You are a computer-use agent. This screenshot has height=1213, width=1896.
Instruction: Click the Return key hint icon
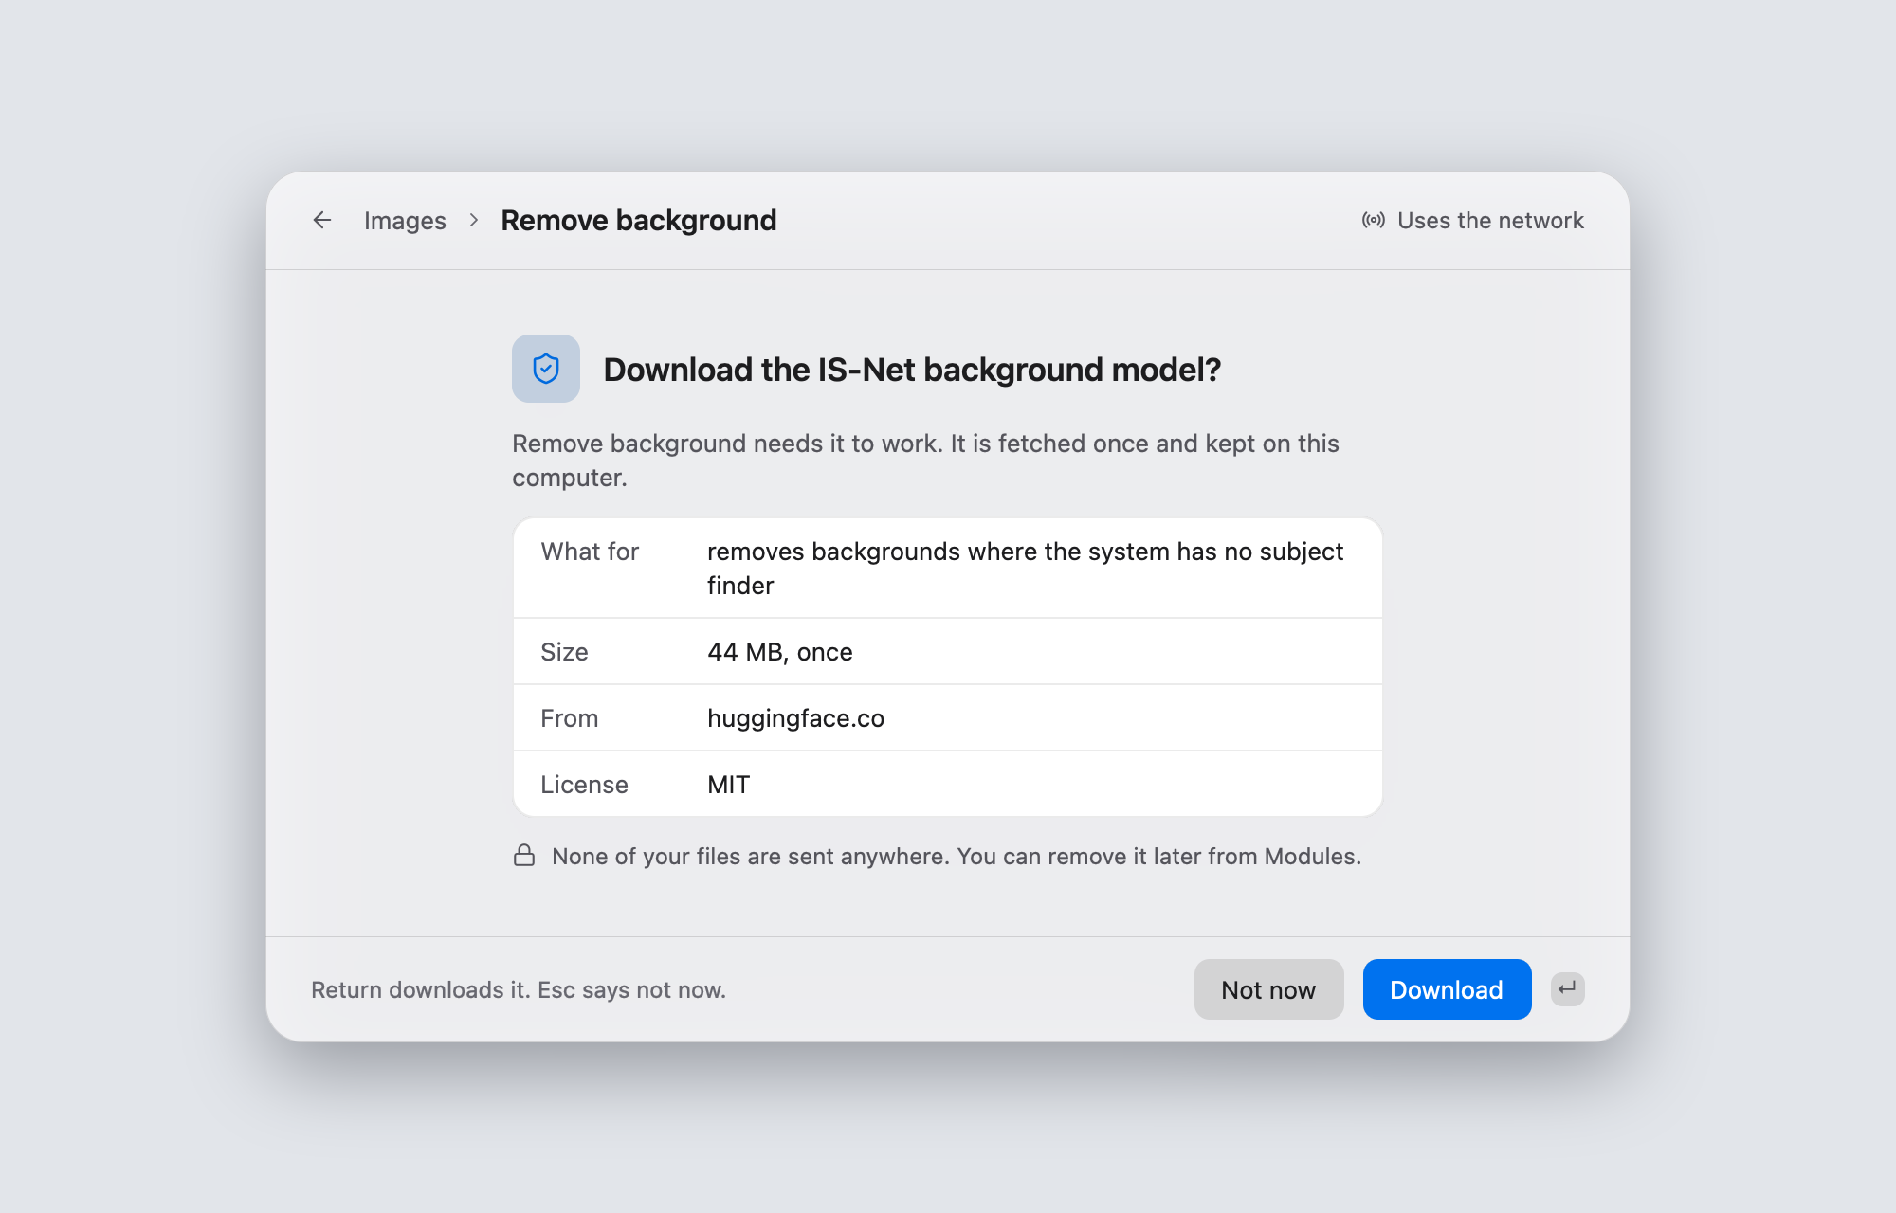pyautogui.click(x=1568, y=989)
